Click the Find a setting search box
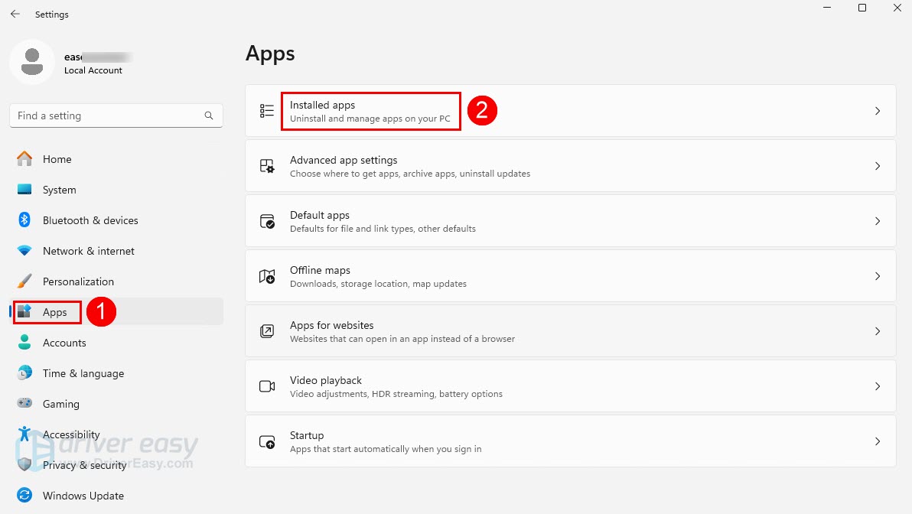Viewport: 912px width, 514px height. point(115,115)
